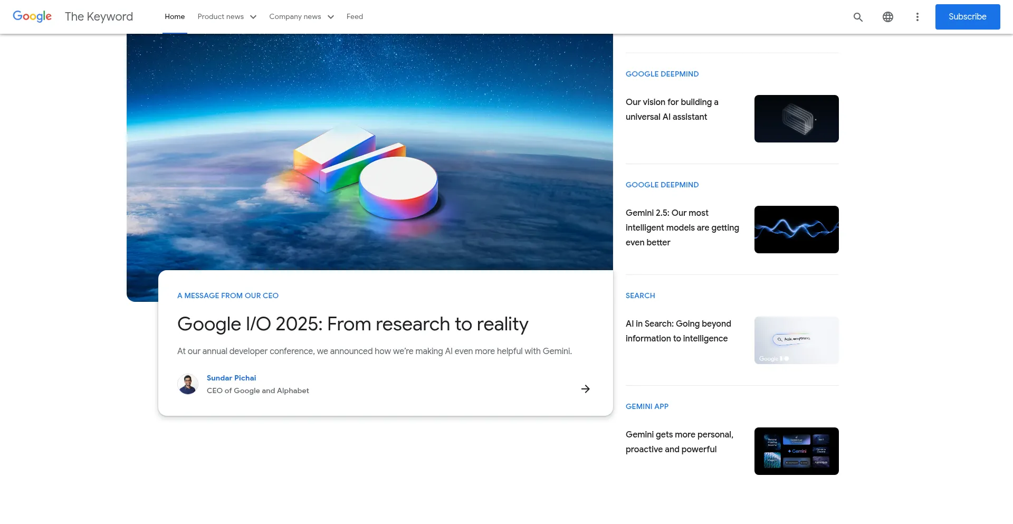Image resolution: width=1013 pixels, height=524 pixels.
Task: Click Sundar Pichai's avatar photo
Action: (x=188, y=384)
